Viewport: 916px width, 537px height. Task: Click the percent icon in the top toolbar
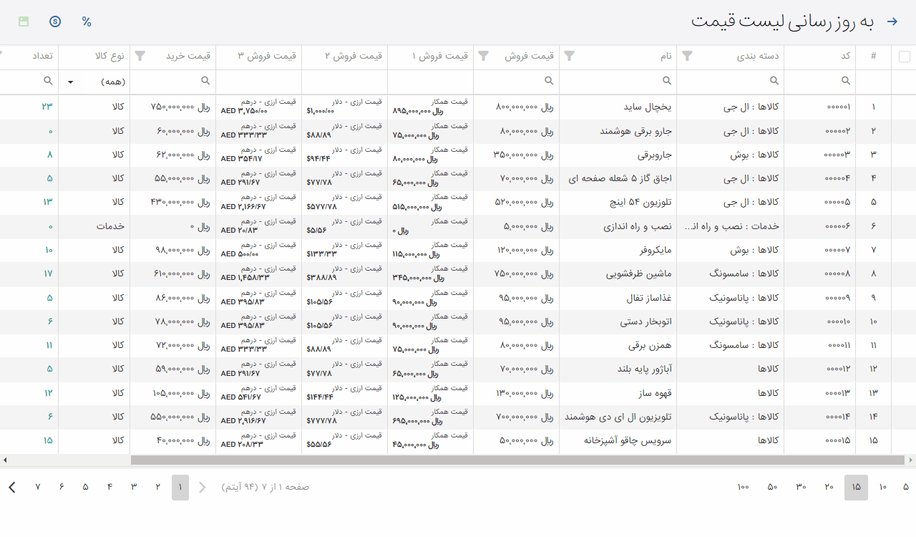(x=87, y=21)
